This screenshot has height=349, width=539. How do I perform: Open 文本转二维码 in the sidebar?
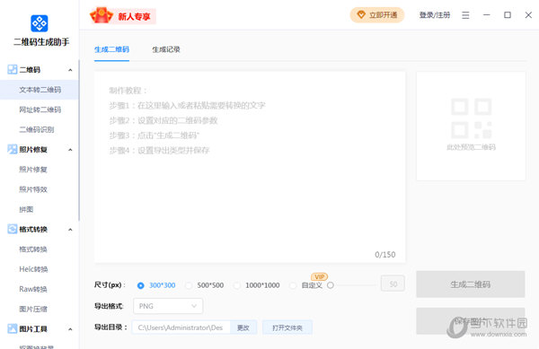(40, 90)
